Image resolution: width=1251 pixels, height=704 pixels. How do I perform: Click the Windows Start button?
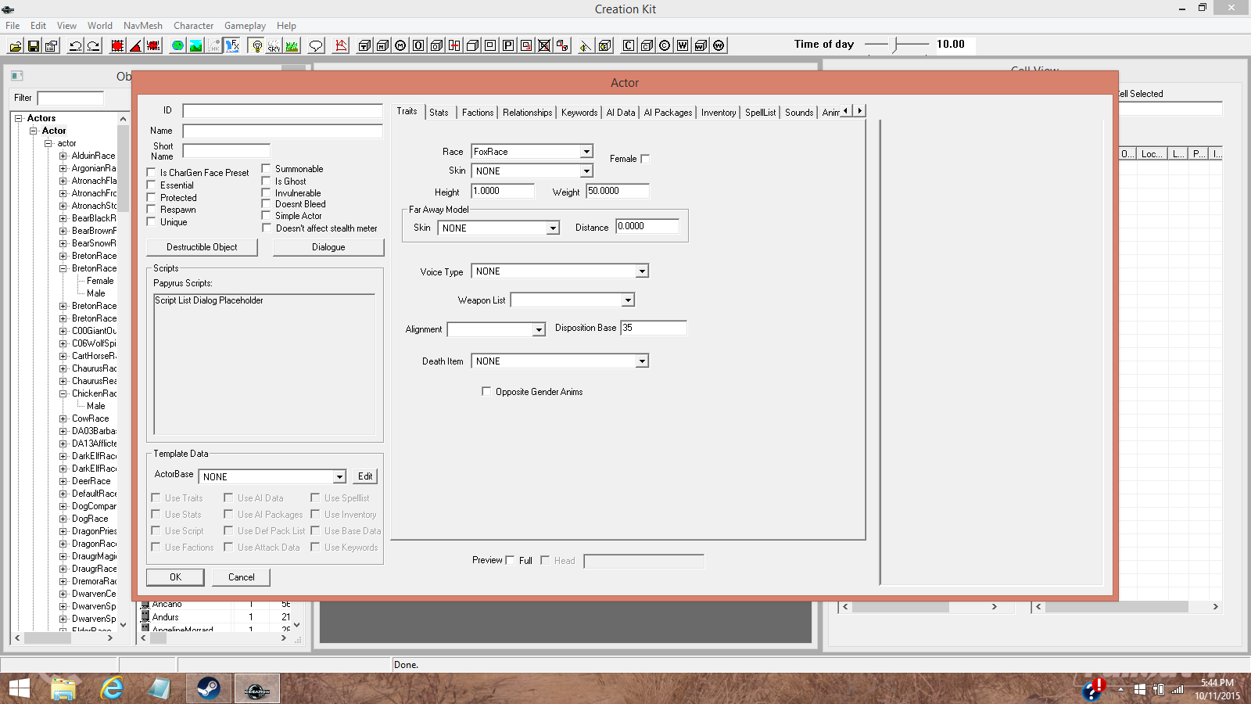19,688
